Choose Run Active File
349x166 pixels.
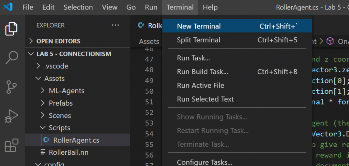tap(237, 85)
